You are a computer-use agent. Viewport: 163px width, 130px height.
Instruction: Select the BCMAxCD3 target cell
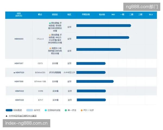pyautogui.click(x=40, y=73)
